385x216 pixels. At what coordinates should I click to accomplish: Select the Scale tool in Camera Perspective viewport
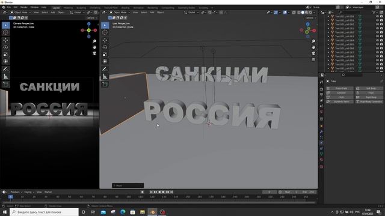click(x=5, y=55)
